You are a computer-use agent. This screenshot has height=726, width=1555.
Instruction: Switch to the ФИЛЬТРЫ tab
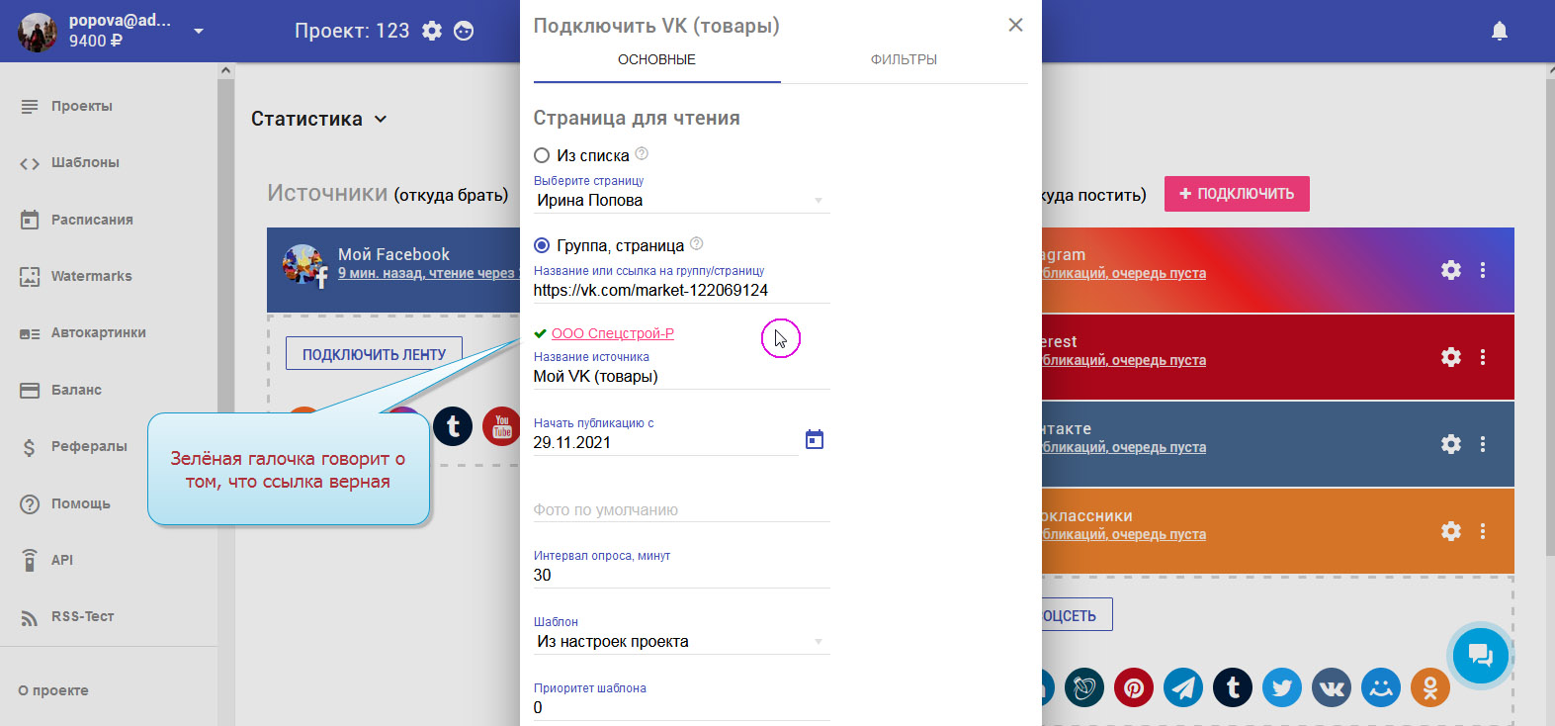click(x=904, y=59)
